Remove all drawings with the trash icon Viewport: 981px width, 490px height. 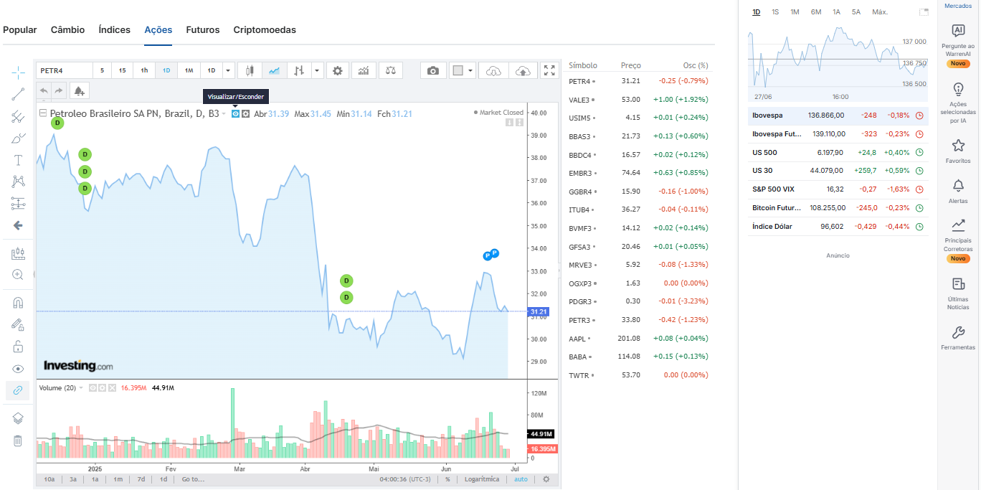(x=18, y=440)
